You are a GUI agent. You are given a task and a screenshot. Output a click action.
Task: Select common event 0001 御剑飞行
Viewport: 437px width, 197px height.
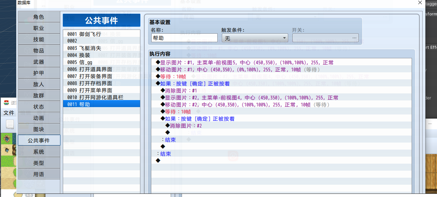click(x=102, y=34)
